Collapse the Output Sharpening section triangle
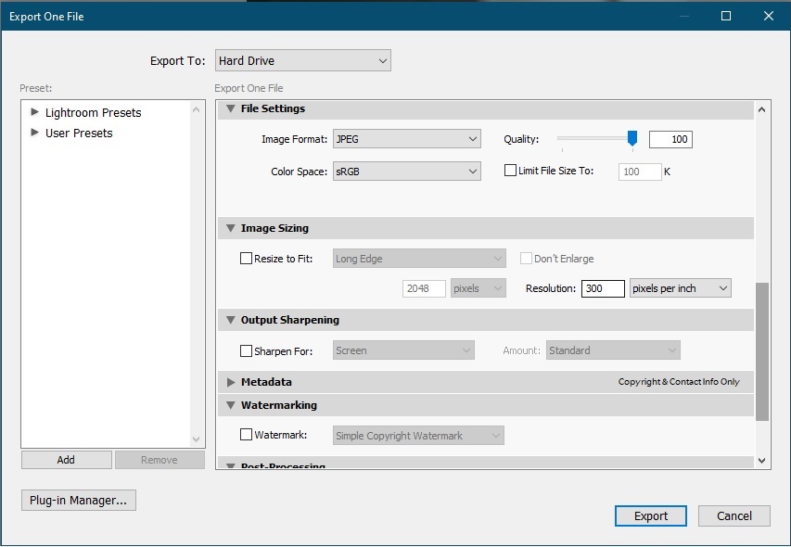791x547 pixels. point(228,321)
